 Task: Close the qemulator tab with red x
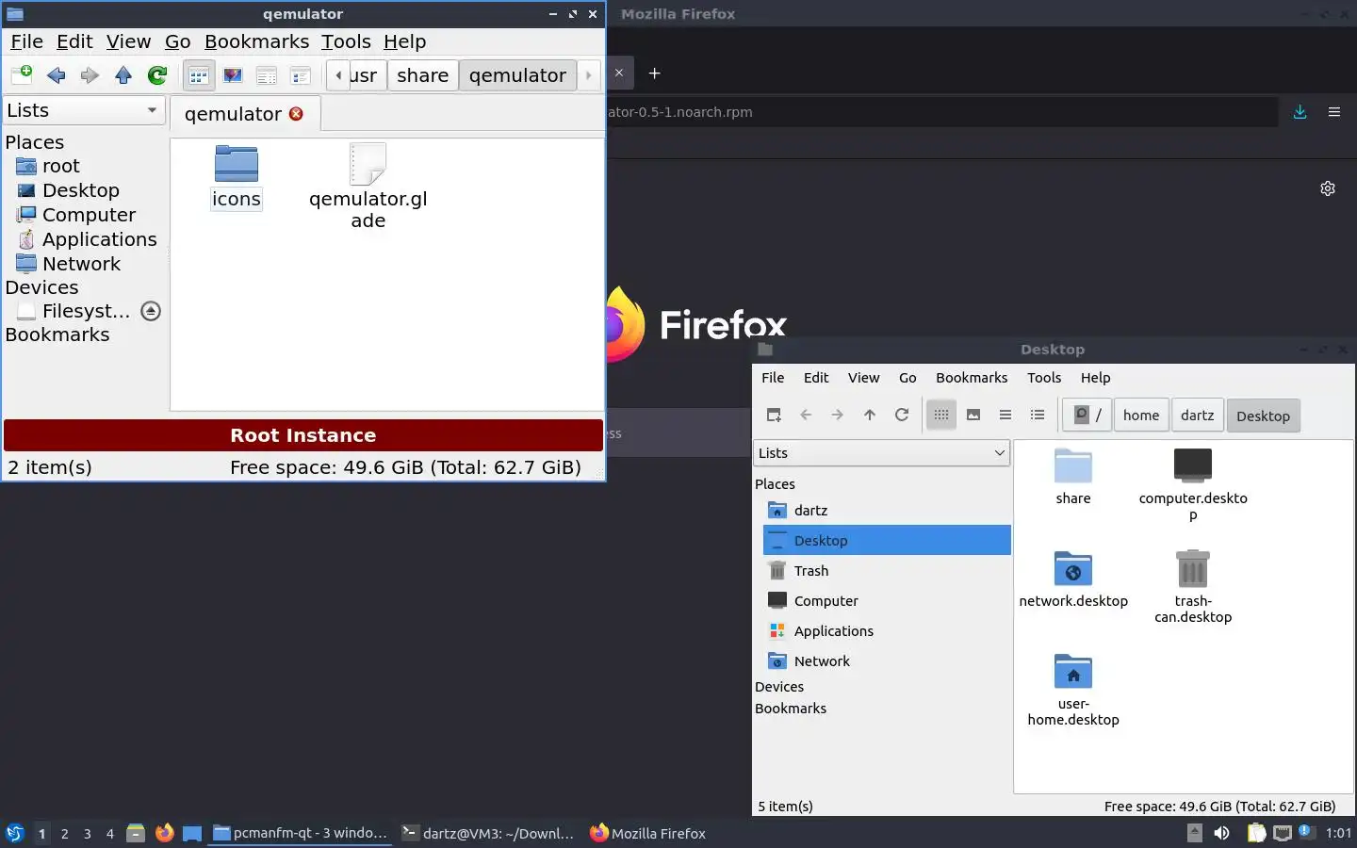(296, 114)
